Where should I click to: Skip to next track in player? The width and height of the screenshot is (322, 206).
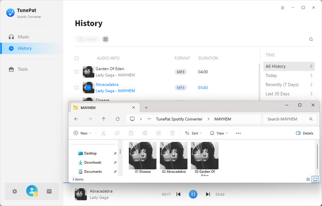(x=208, y=194)
